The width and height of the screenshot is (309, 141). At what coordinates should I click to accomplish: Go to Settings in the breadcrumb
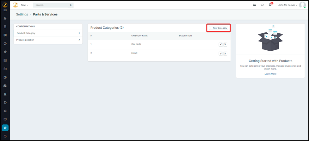(22, 14)
